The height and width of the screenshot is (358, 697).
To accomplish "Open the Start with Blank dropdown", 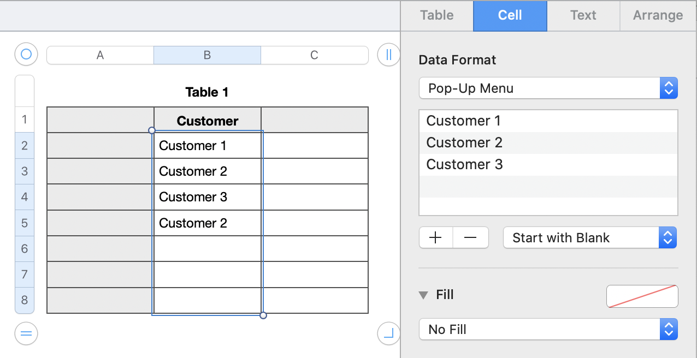I will (589, 238).
